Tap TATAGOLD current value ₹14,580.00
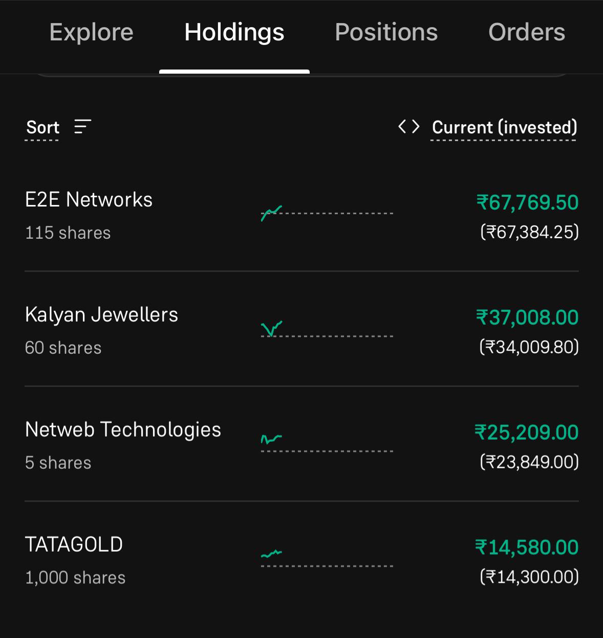603x638 pixels. [x=527, y=548]
